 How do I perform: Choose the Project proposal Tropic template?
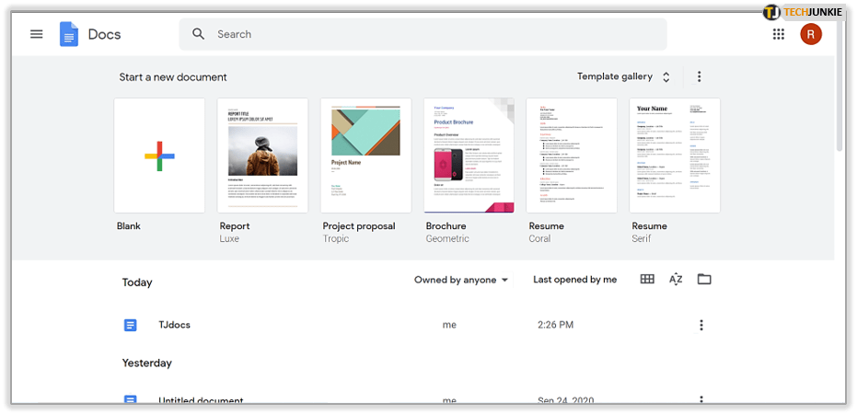click(365, 156)
